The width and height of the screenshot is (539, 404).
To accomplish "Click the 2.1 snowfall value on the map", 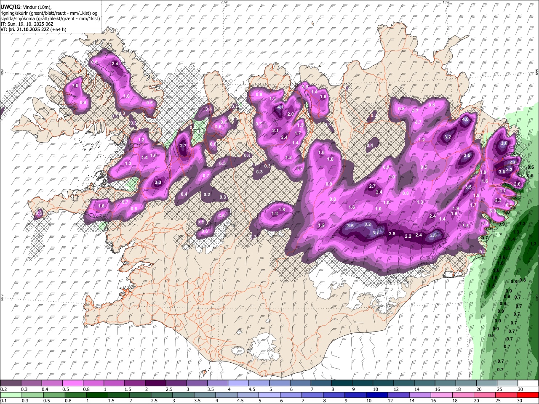I will pyautogui.click(x=275, y=131).
